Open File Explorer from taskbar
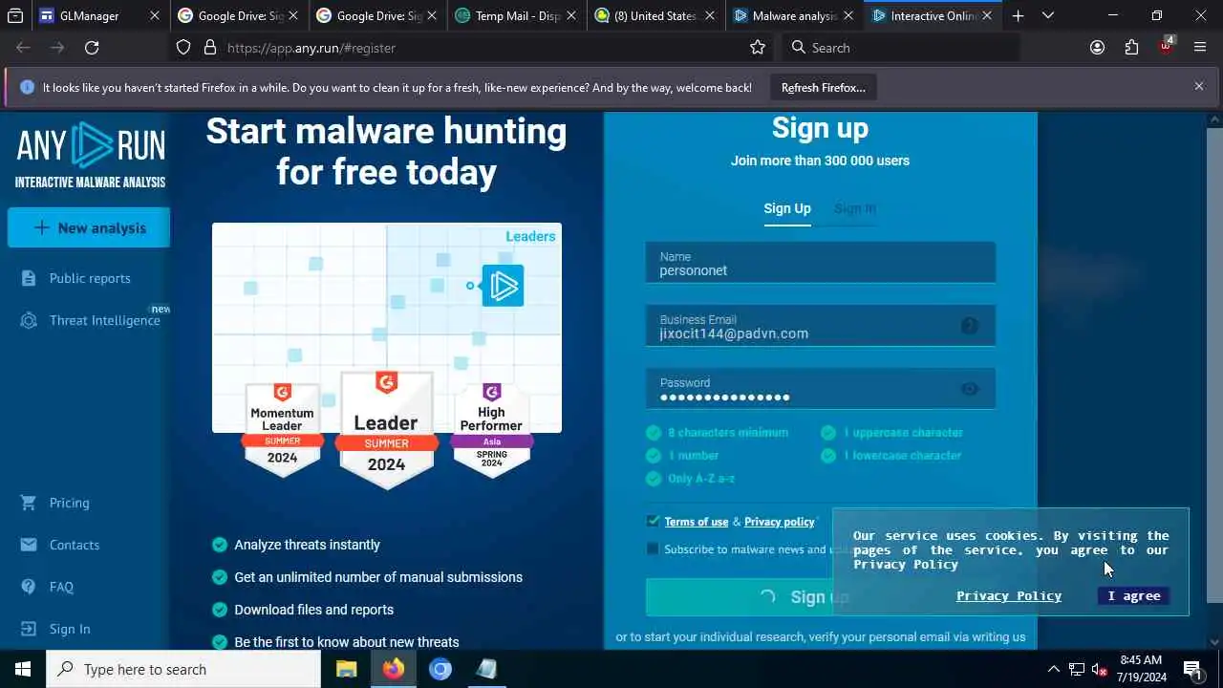Image resolution: width=1223 pixels, height=688 pixels. coord(346,669)
